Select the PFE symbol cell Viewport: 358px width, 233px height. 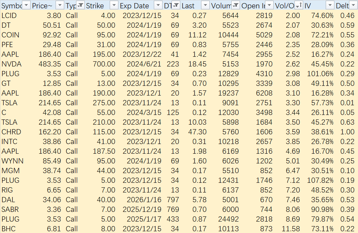[7, 45]
